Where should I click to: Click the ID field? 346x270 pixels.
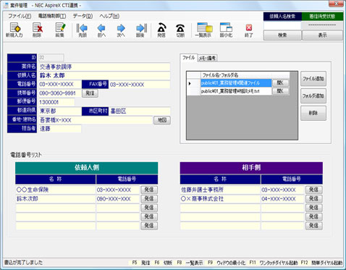51,57
